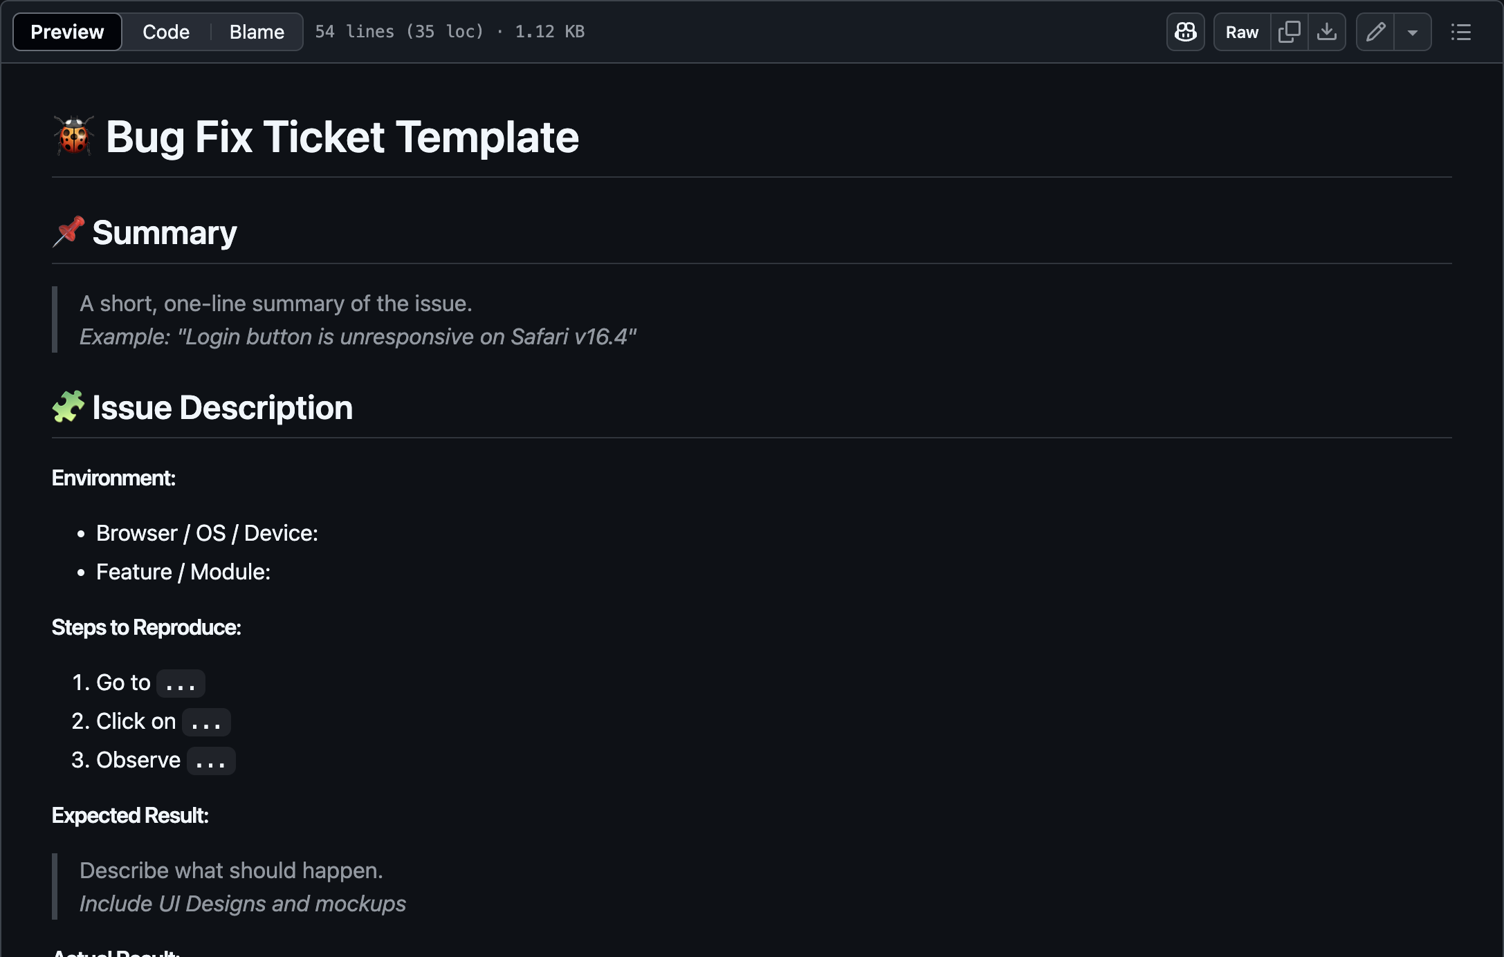Download the raw file icon

point(1327,32)
